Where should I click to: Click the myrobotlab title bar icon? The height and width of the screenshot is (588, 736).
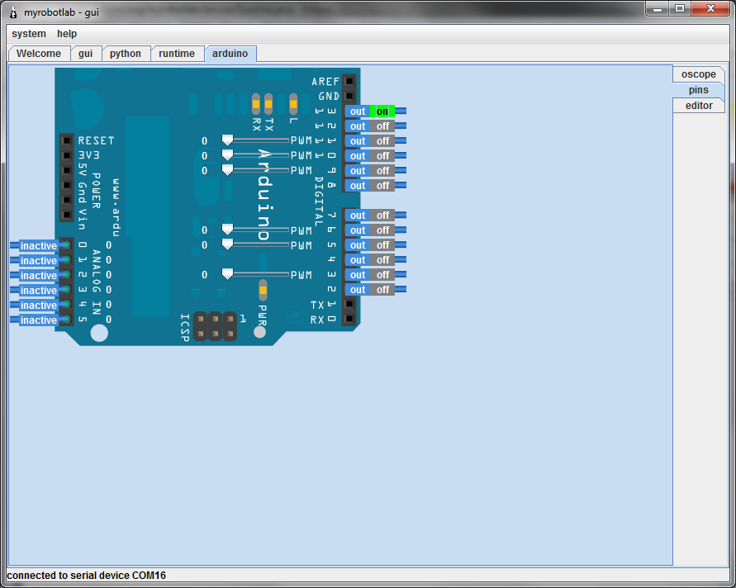pyautogui.click(x=13, y=12)
